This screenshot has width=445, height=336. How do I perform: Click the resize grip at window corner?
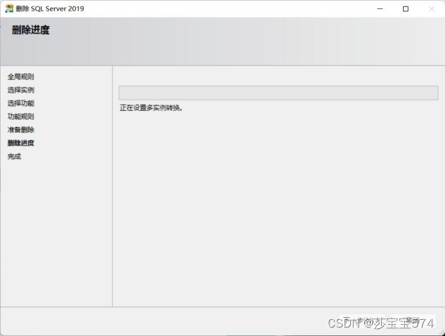[x=442, y=333]
